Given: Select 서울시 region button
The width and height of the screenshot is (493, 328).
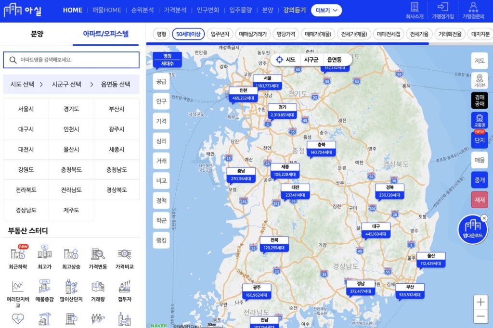Looking at the screenshot, I should tap(26, 109).
